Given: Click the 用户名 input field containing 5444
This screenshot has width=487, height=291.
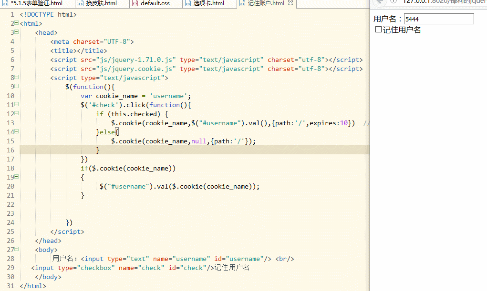Looking at the screenshot, I should (439, 19).
